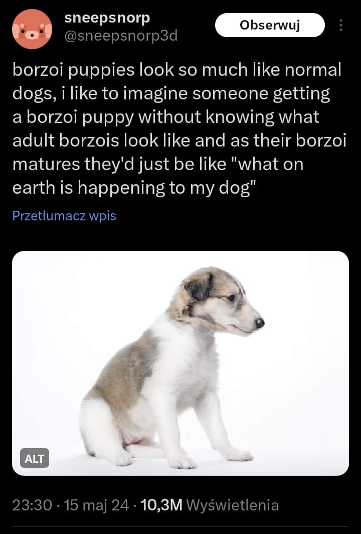This screenshot has height=534, width=361.
Task: Click the Wyświetlenia views label
Action: click(233, 505)
